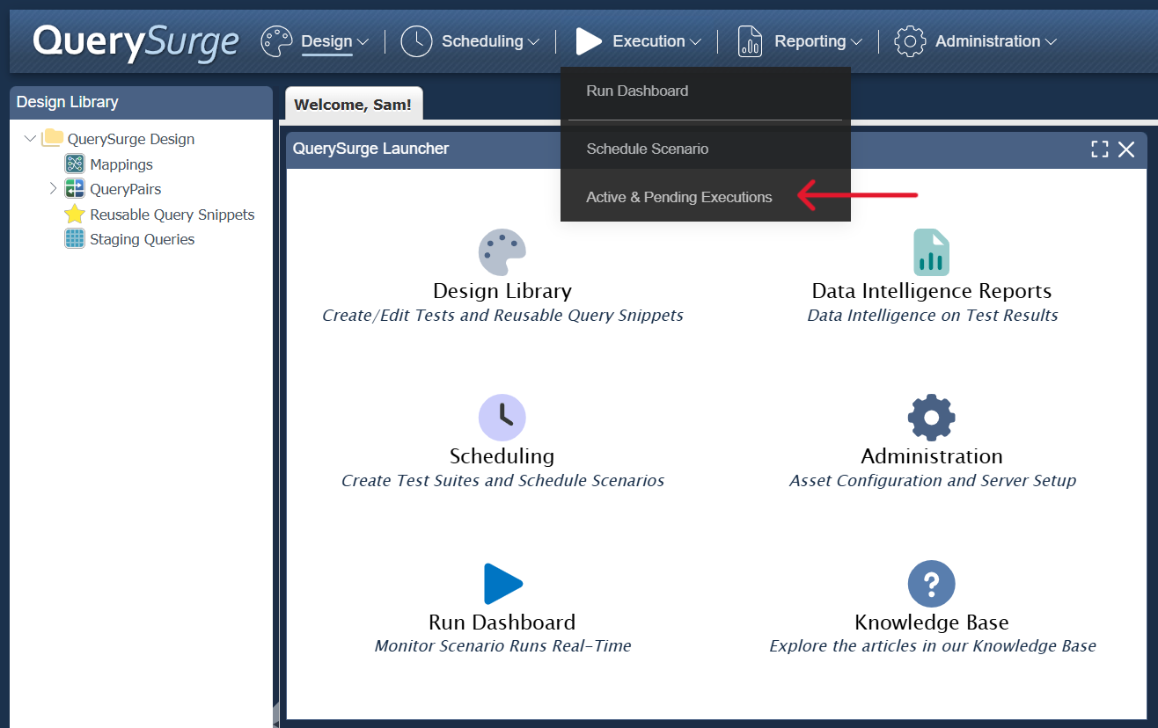Click the Design Library palette launcher icon
The image size is (1158, 728).
click(x=502, y=252)
